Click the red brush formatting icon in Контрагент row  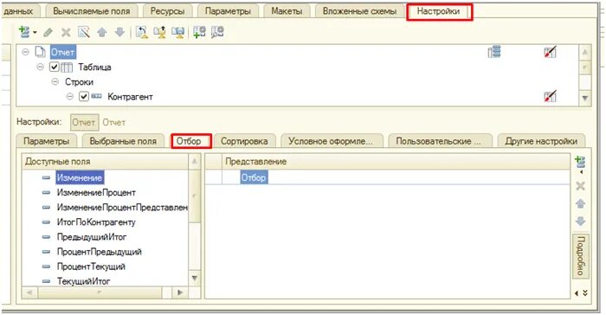pos(550,96)
